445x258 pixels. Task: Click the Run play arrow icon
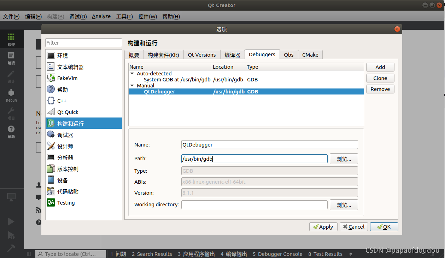tap(11, 222)
